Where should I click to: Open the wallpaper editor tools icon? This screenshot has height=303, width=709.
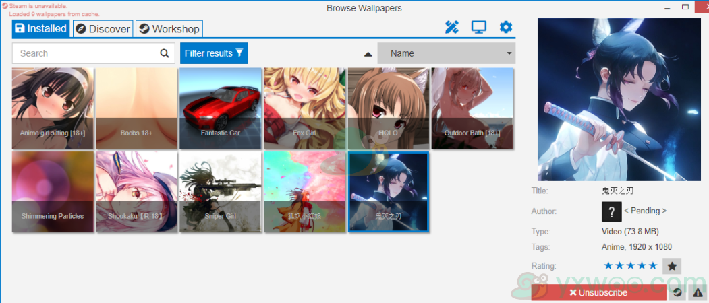452,28
